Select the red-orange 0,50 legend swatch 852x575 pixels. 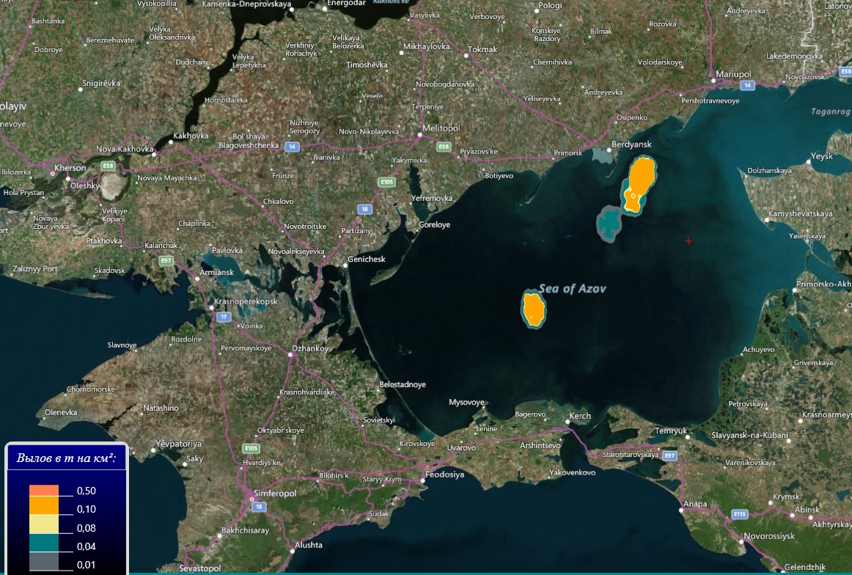click(x=43, y=491)
